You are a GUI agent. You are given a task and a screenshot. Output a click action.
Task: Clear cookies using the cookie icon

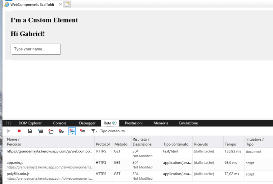(x=61, y=131)
